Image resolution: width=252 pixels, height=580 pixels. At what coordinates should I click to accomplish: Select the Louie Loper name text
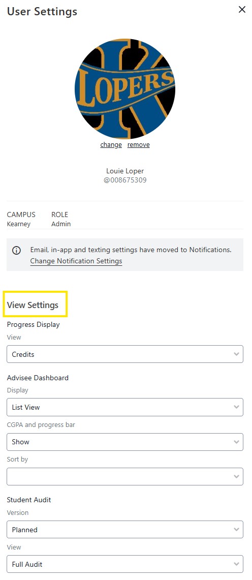(x=125, y=171)
